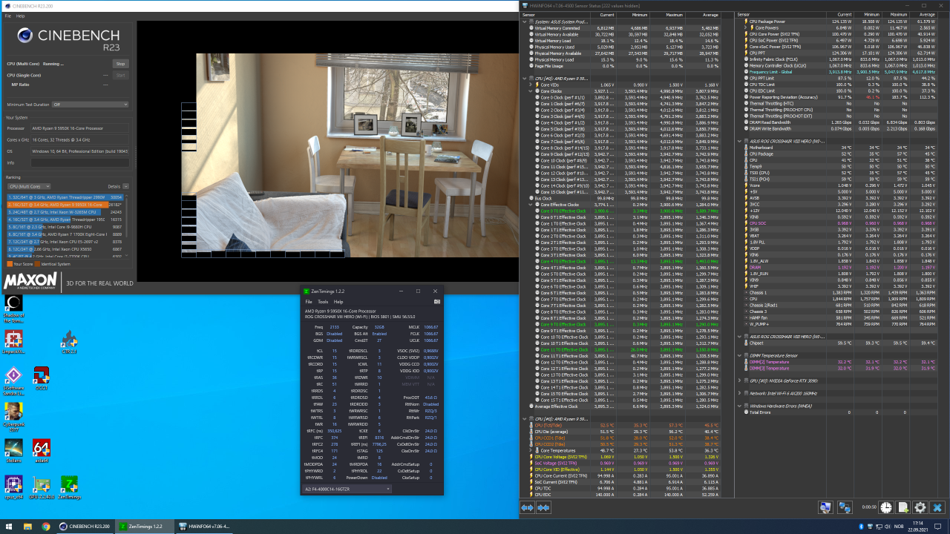The height and width of the screenshot is (534, 950).
Task: Open HWiNFO network connection icon
Action: (845, 507)
